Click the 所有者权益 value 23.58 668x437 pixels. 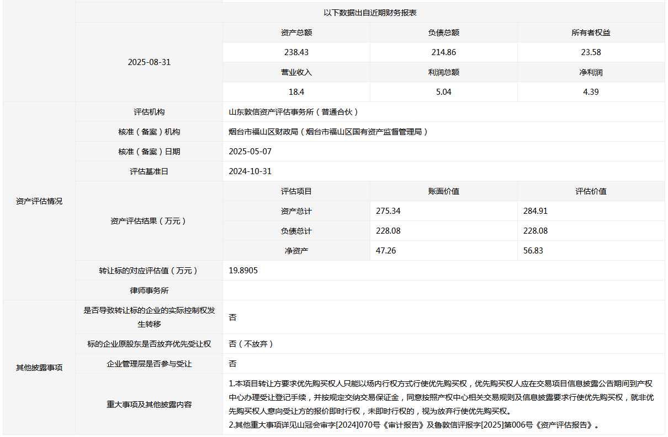591,52
